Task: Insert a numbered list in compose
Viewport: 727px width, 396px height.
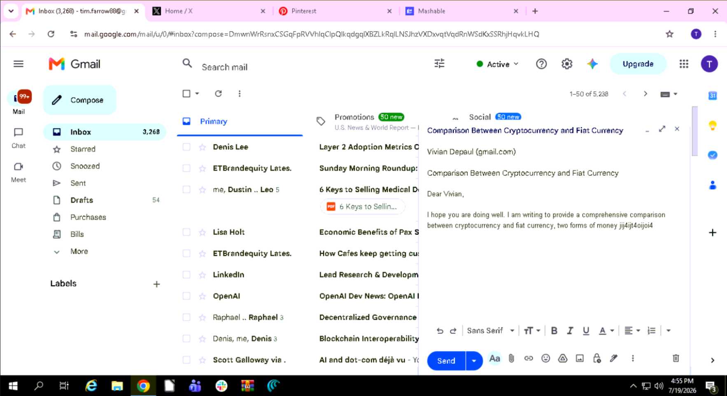Action: pos(651,330)
